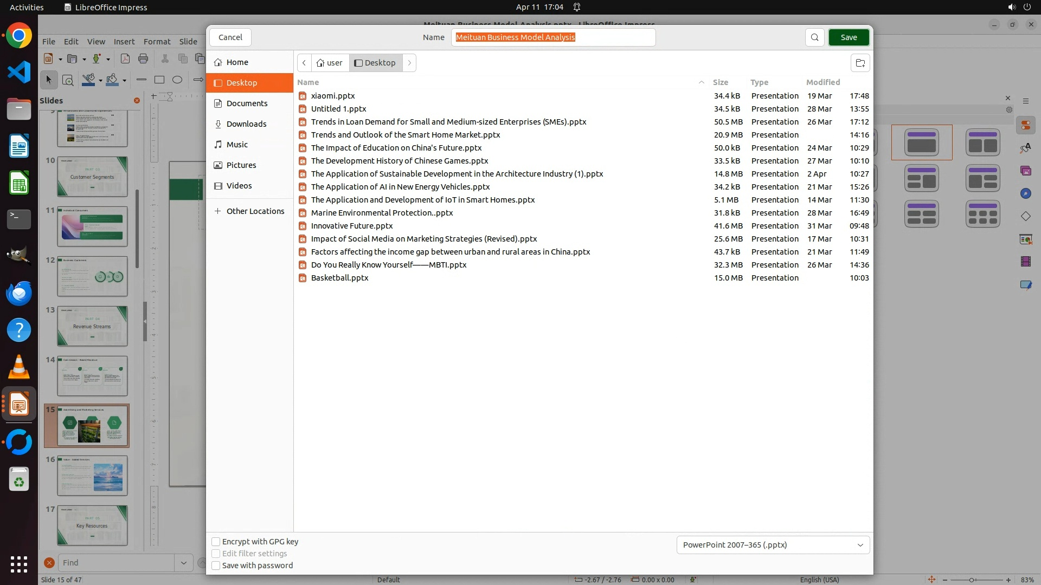Cancel the save dialog
The image size is (1041, 585).
click(230, 37)
